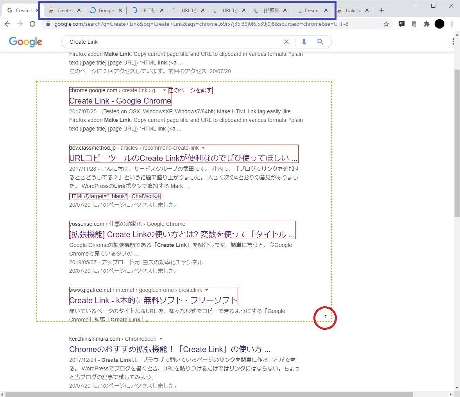Image resolution: width=460 pixels, height=397 pixels.
Task: Open the Alt extension icon
Action: point(401,24)
